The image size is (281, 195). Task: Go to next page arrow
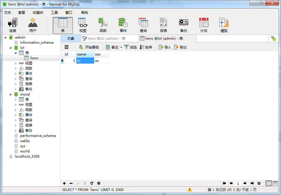pyautogui.click(x=245, y=183)
